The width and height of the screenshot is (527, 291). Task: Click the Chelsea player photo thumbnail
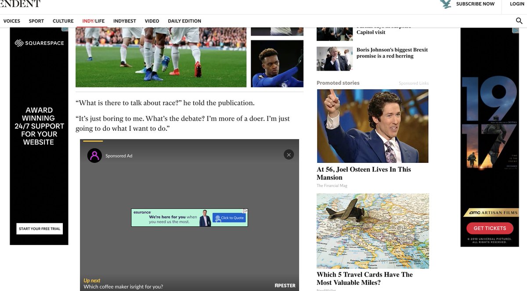pos(277,64)
